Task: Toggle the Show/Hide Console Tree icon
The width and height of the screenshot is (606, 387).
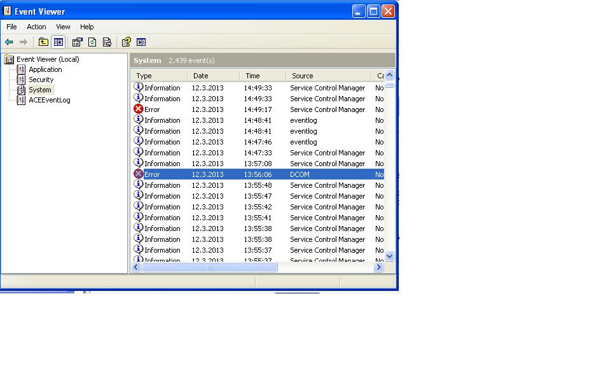Action: (59, 42)
